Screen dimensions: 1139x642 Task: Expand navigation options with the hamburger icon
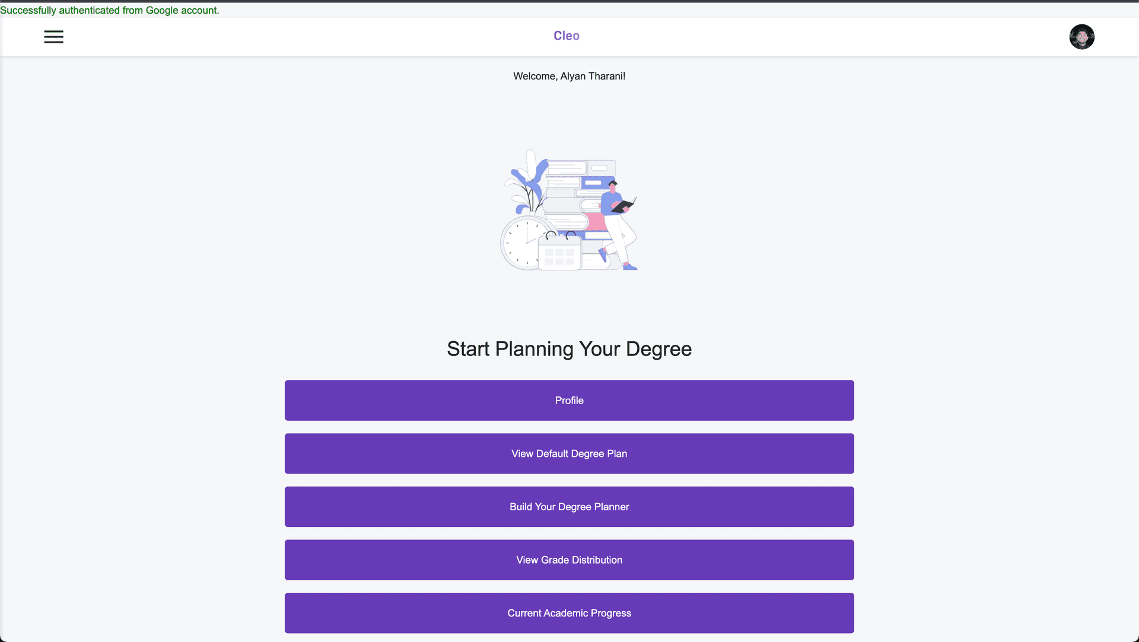(53, 36)
